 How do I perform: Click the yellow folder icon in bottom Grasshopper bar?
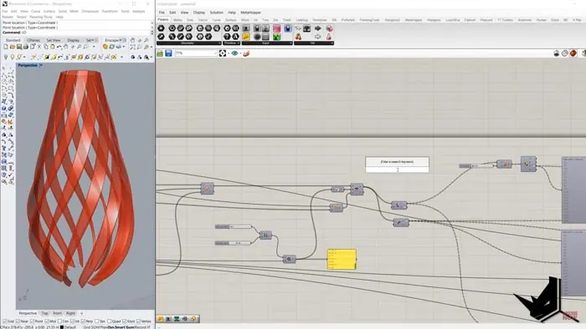161,319
